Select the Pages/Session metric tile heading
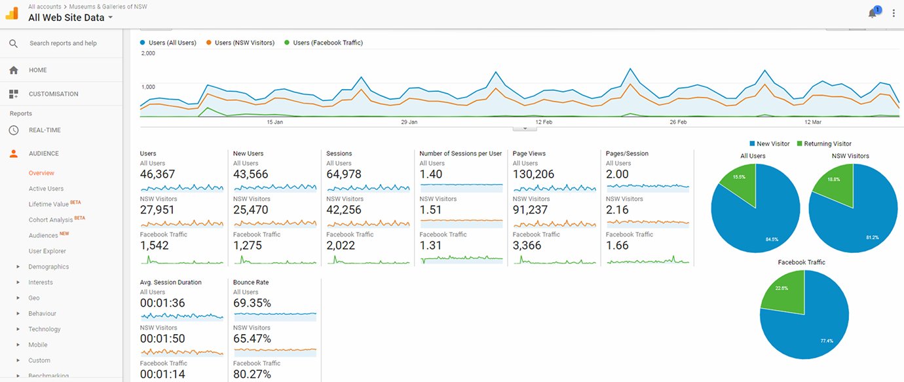904x382 pixels. 627,153
